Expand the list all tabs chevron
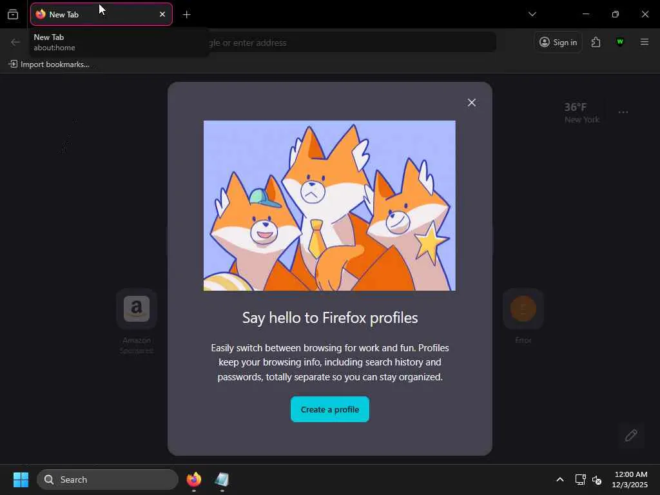The width and height of the screenshot is (660, 495). (x=532, y=14)
